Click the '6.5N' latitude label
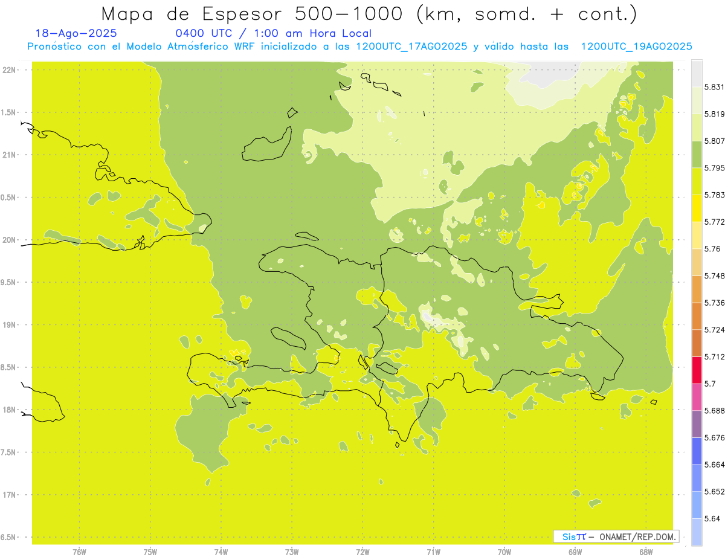 click(x=9, y=537)
